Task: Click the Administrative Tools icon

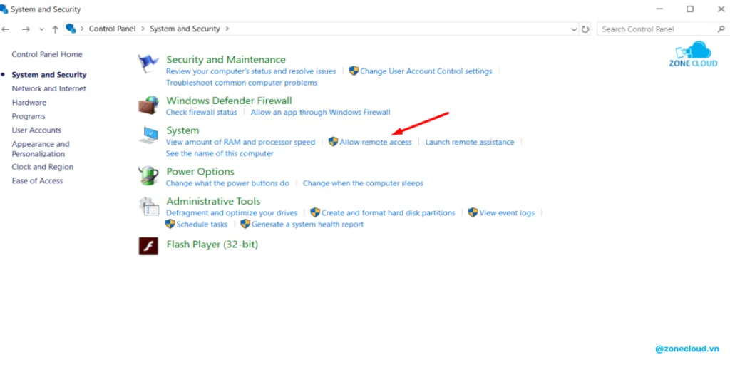Action: click(x=148, y=206)
